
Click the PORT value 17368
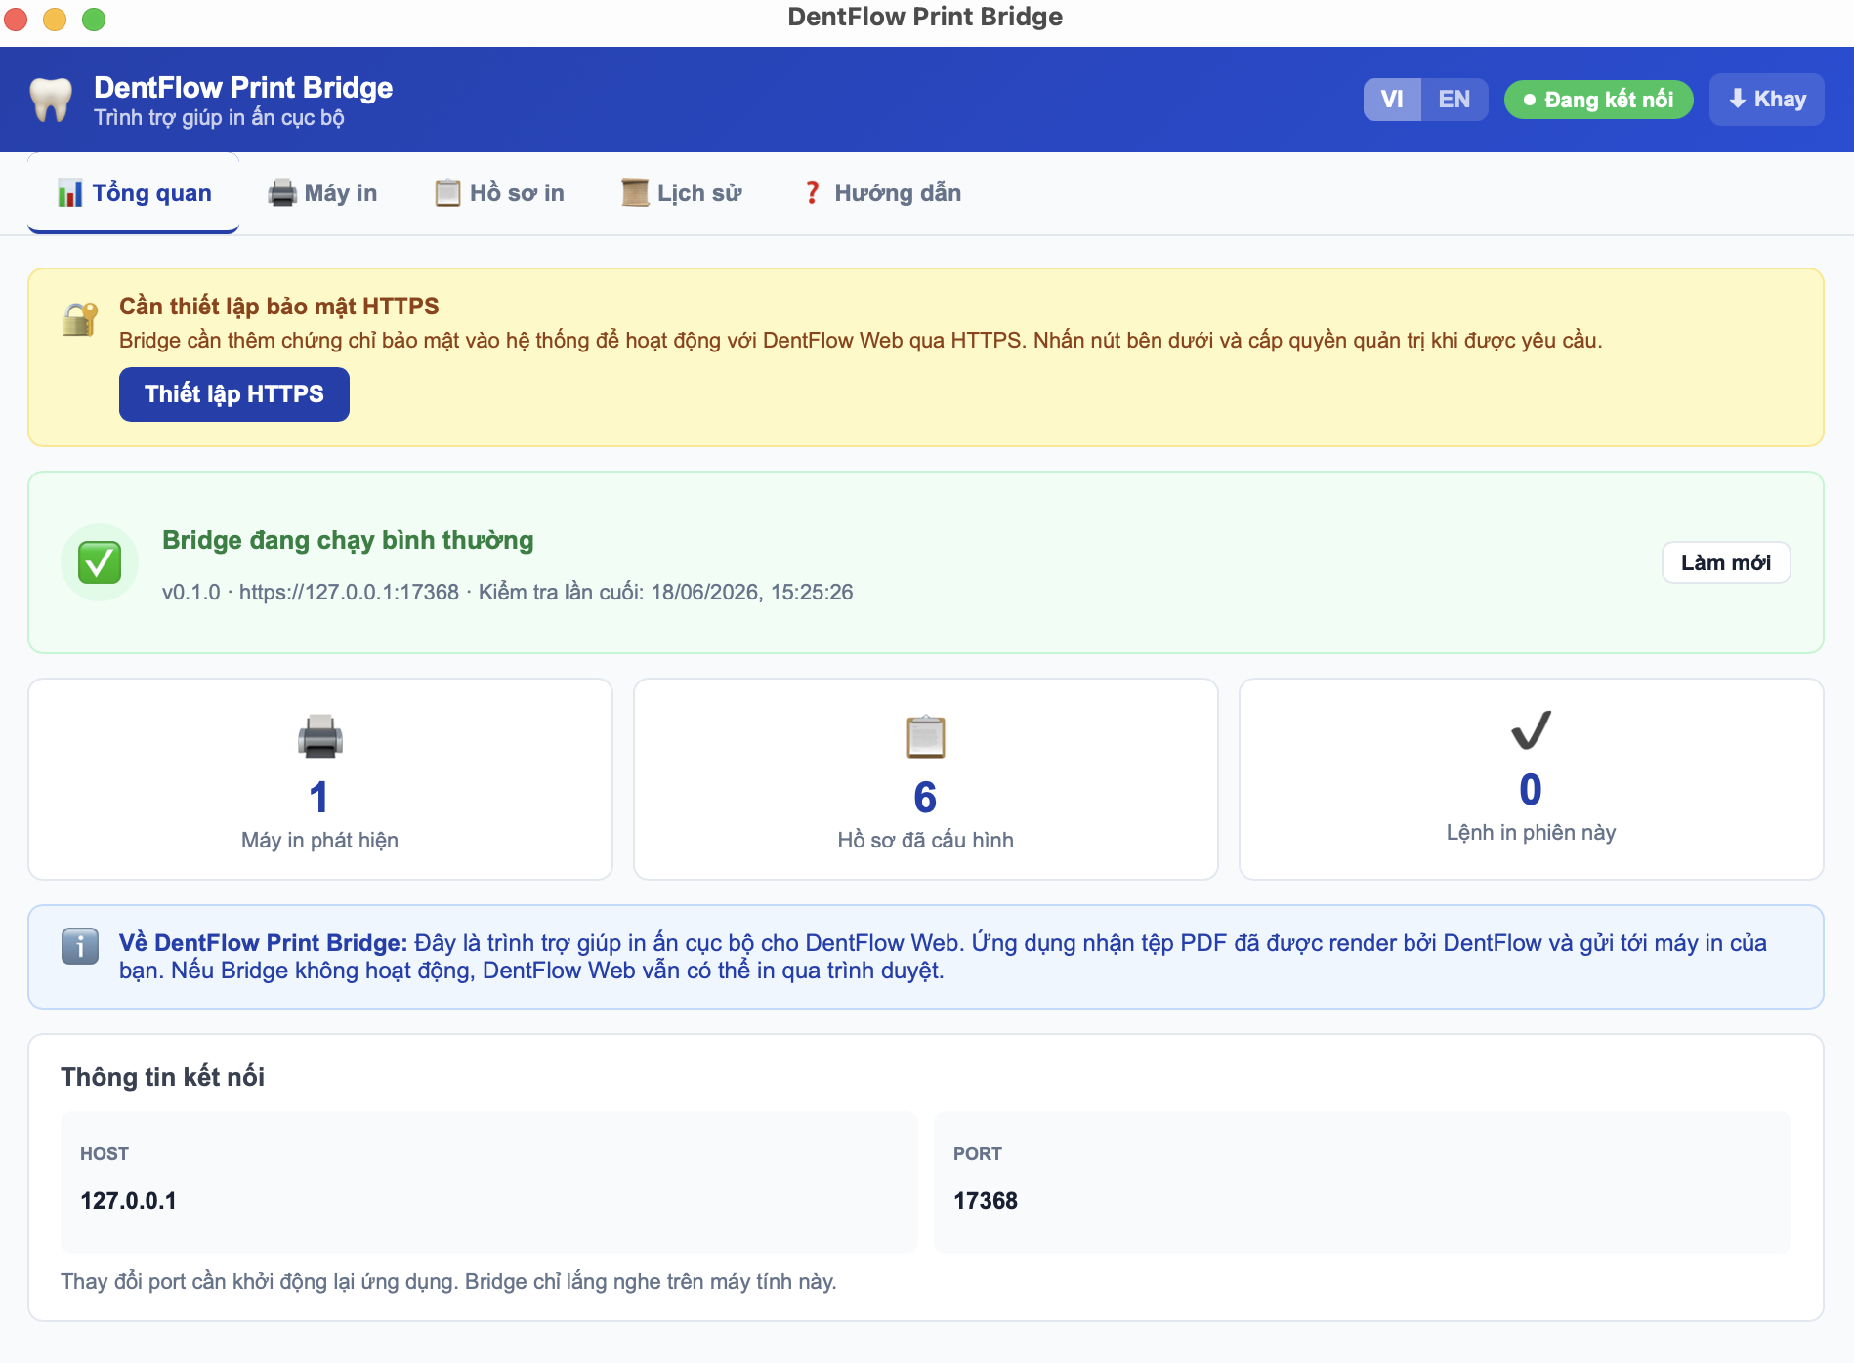click(x=986, y=1201)
